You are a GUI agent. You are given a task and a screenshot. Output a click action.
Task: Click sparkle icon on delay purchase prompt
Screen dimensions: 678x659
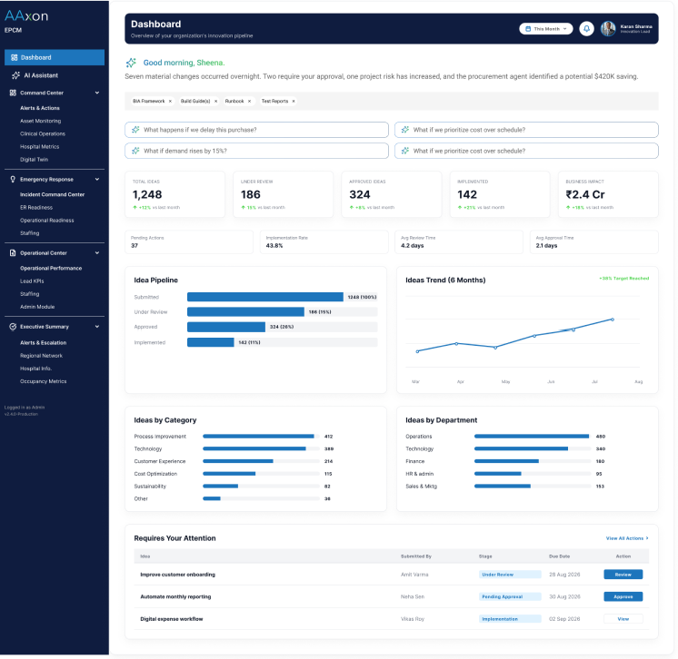135,130
